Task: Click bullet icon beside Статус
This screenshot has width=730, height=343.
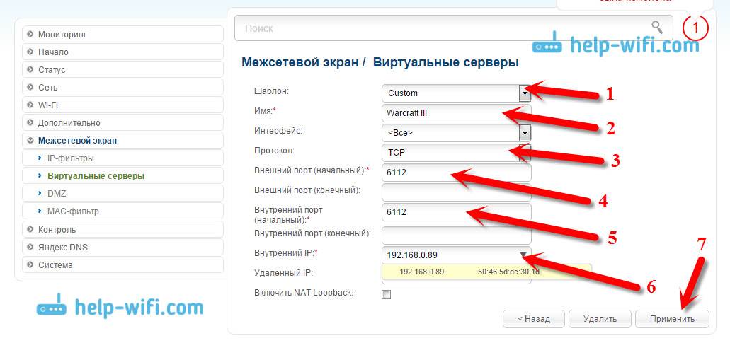Action: click(30, 69)
